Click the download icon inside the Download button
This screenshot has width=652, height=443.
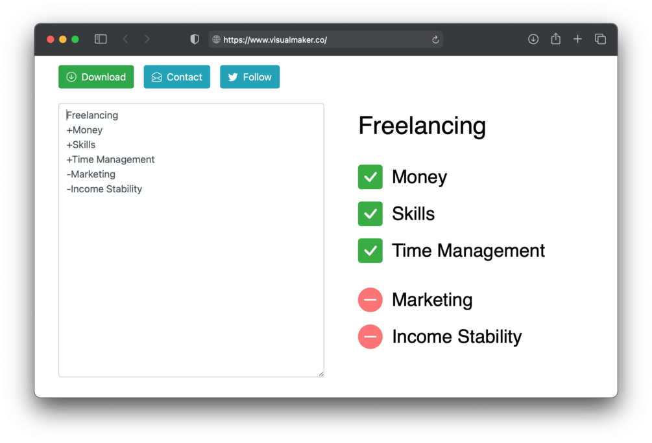point(71,76)
